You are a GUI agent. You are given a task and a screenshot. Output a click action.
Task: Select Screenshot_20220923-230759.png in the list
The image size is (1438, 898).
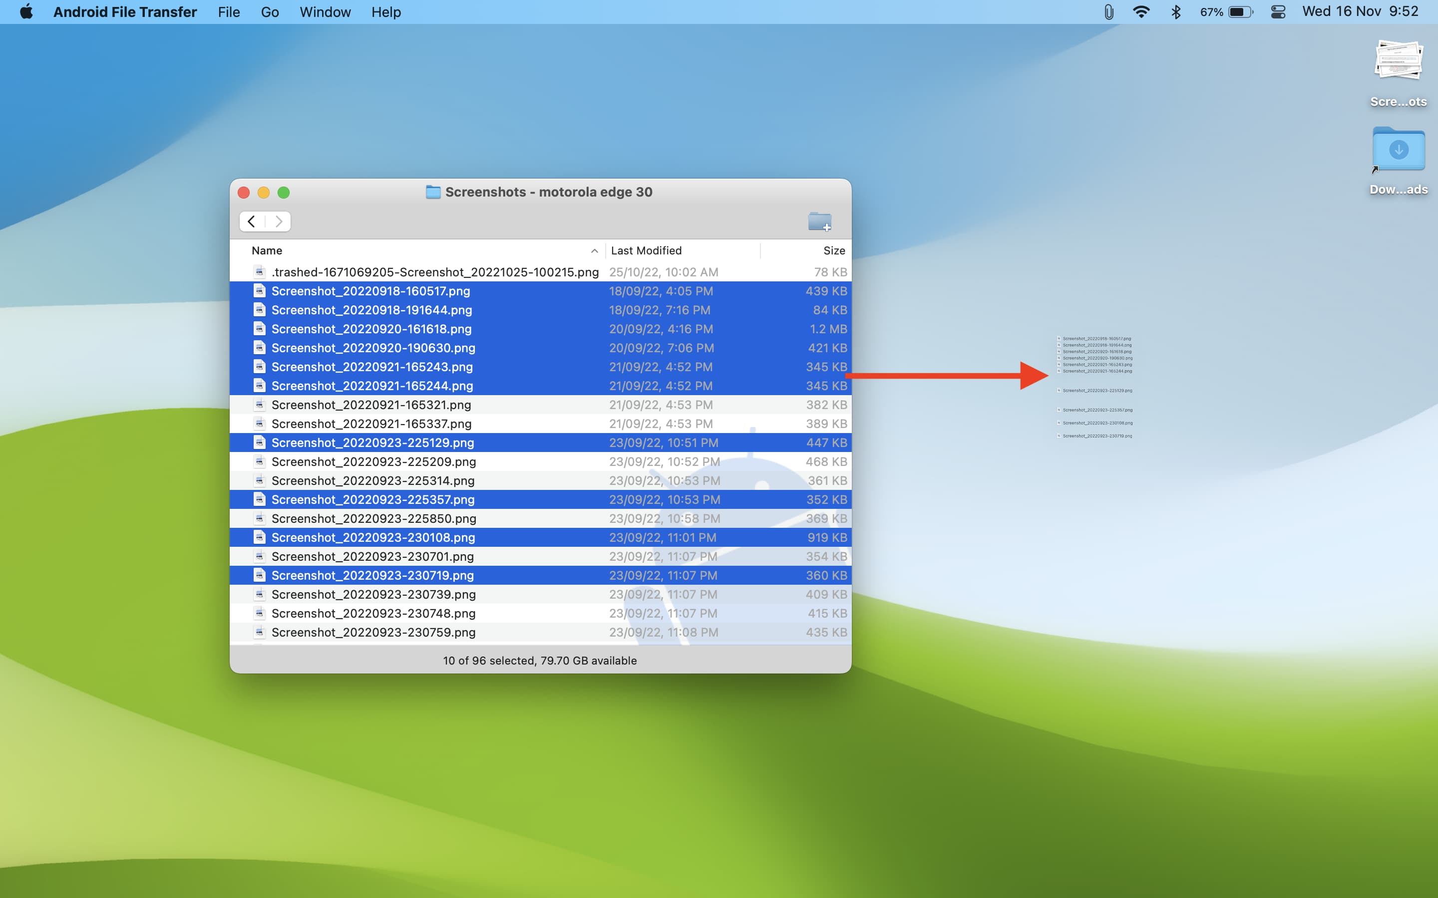click(373, 632)
